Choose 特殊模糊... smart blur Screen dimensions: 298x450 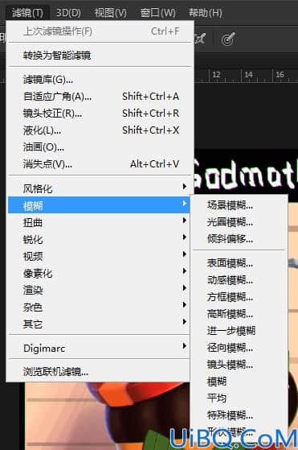[x=239, y=415]
